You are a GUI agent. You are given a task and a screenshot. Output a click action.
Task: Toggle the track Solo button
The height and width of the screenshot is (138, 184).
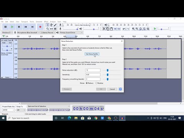10,43
